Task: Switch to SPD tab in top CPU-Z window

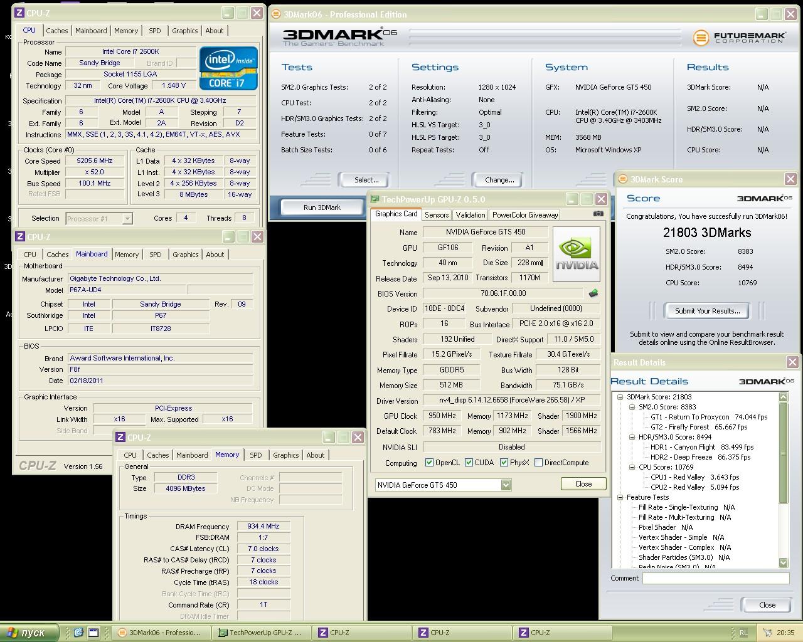Action: [155, 31]
